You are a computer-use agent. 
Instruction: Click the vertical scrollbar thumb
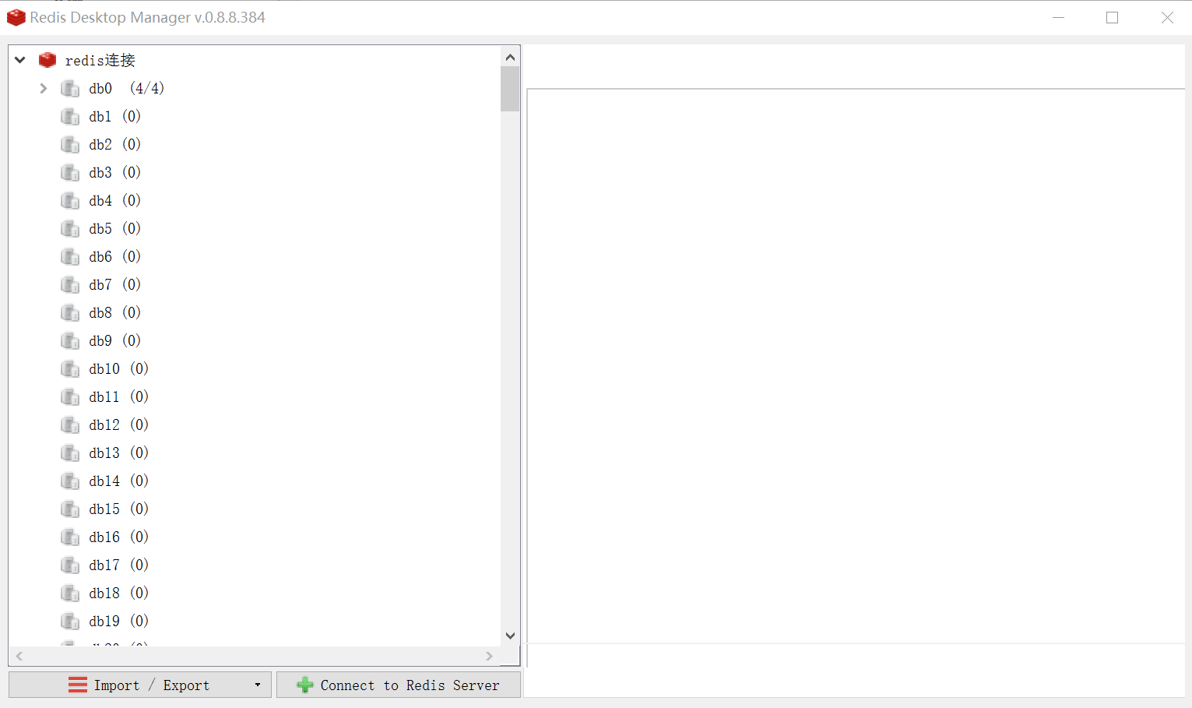coord(510,89)
